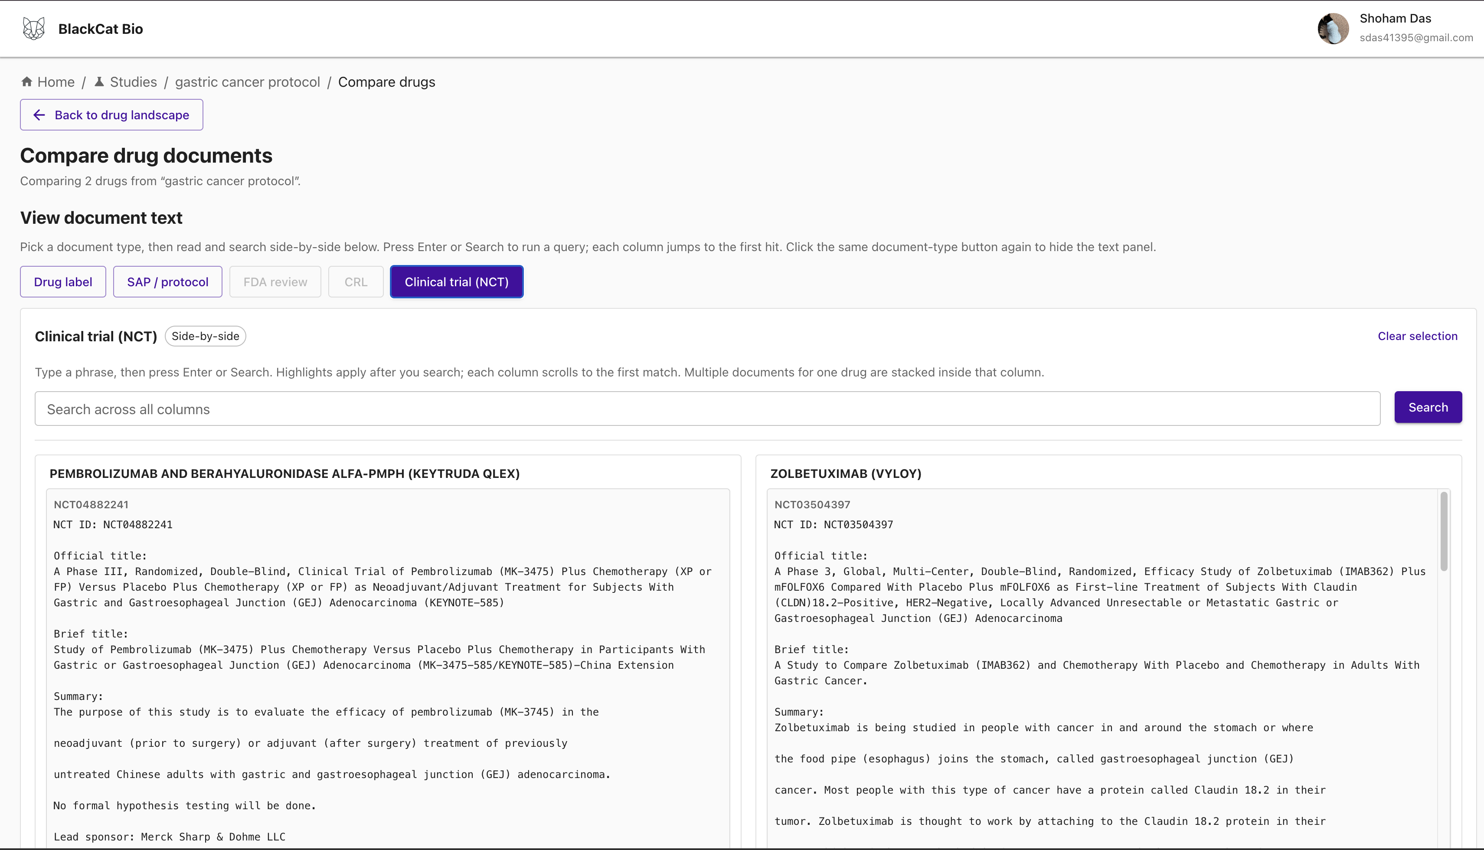Viewport: 1484px width, 850px height.
Task: Click Summary label in Pembrolizumab column
Action: 78,696
